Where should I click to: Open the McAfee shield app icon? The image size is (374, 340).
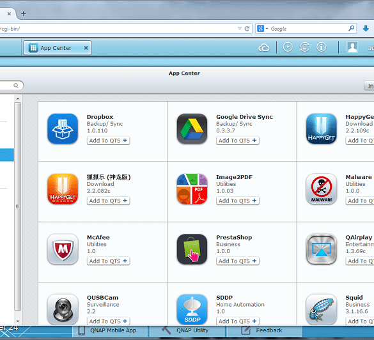click(x=63, y=249)
